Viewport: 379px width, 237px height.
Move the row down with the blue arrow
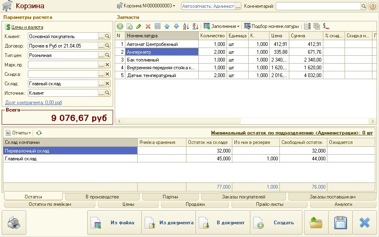177,26
